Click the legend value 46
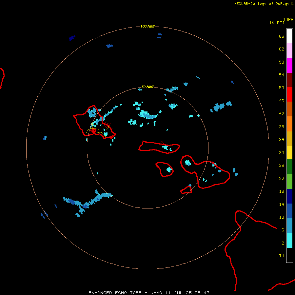This screenshot has height=295, width=295. [x=282, y=101]
